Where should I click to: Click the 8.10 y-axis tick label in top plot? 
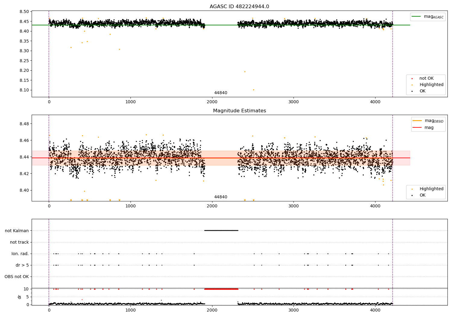pos(24,90)
